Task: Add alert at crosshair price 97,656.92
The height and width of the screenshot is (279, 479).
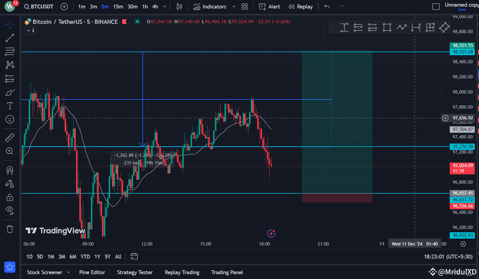Action: [445, 118]
